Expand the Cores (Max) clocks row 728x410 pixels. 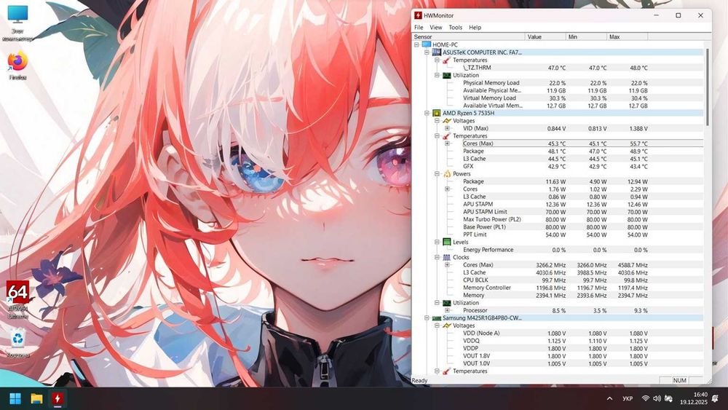(x=447, y=264)
